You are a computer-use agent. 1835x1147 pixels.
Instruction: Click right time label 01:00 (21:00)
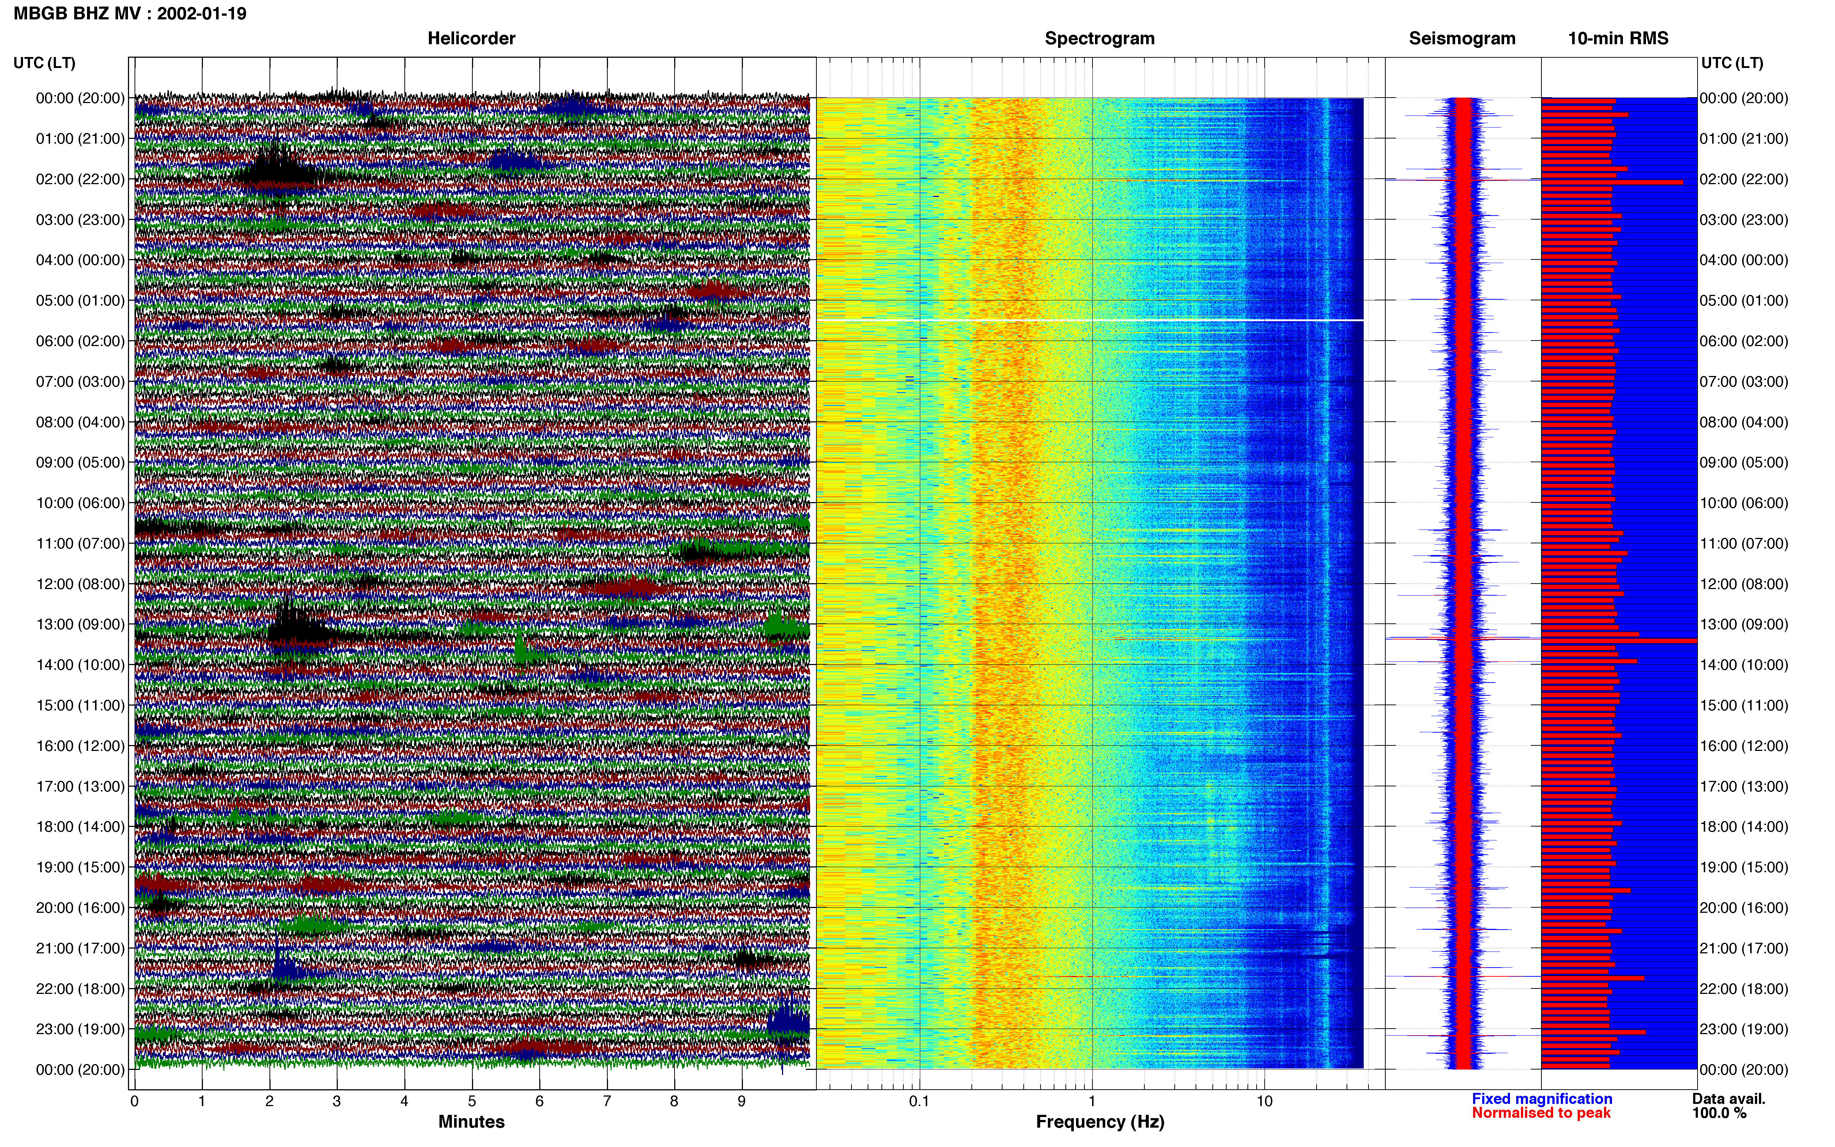pyautogui.click(x=1744, y=139)
